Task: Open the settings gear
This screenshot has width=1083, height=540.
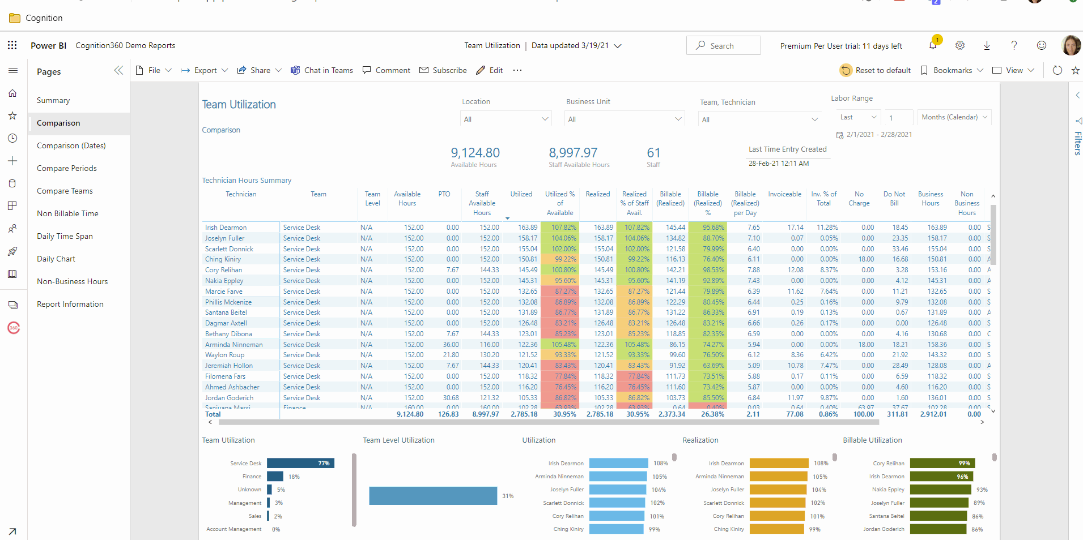Action: 960,46
